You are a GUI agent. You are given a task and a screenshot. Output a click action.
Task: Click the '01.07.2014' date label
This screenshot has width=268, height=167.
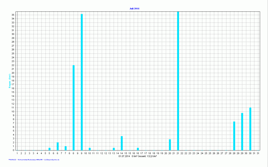tap(124, 156)
